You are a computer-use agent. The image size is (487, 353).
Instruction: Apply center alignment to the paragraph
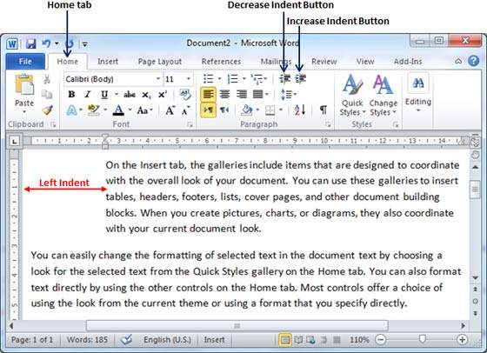[225, 94]
